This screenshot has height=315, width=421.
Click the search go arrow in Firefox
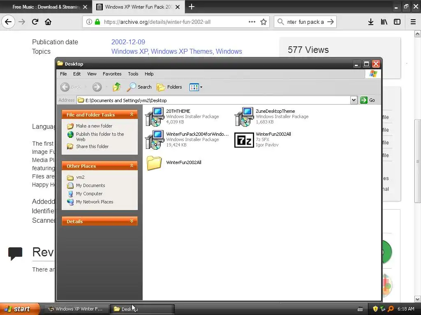coord(331,22)
